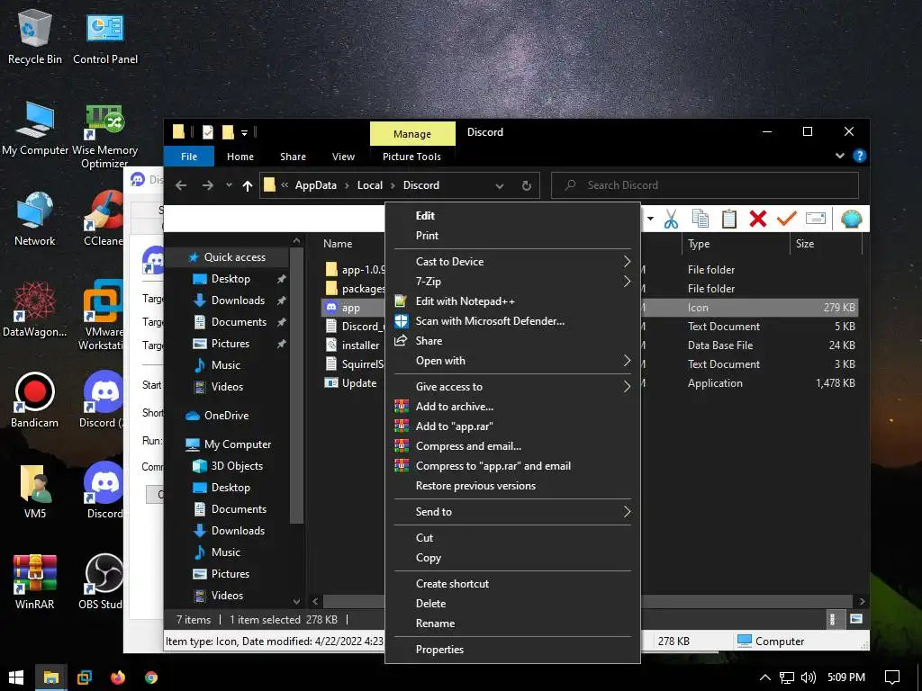Expand the Cast to Device submenu

627,262
